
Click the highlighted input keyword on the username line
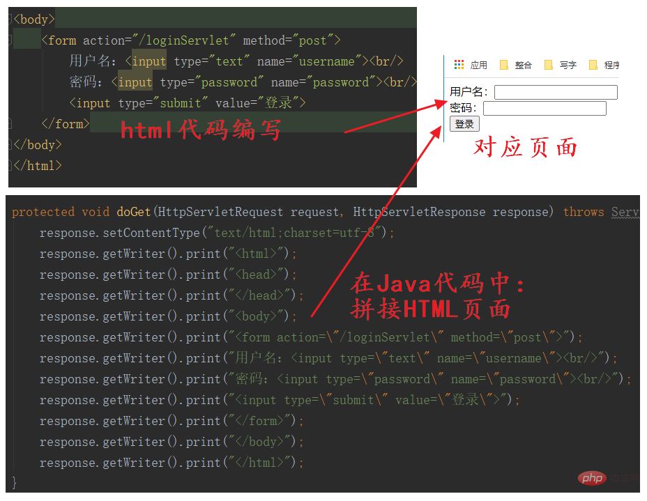149,61
